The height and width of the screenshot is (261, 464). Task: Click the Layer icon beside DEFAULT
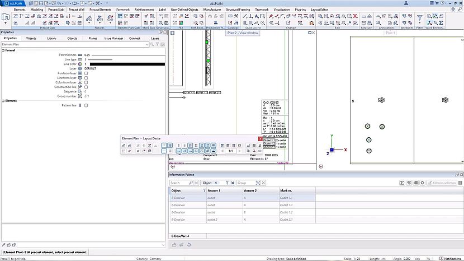pyautogui.click(x=80, y=68)
